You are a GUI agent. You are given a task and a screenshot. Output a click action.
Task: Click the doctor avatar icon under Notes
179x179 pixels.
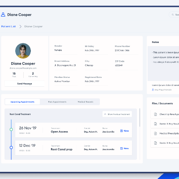point(153,89)
